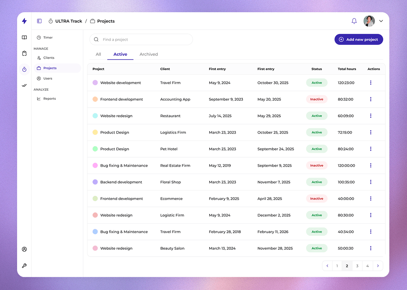This screenshot has width=407, height=290.
Task: Go to previous page arrow
Action: [x=327, y=266]
